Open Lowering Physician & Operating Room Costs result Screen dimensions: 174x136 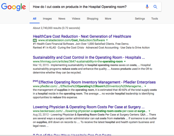click(89, 107)
